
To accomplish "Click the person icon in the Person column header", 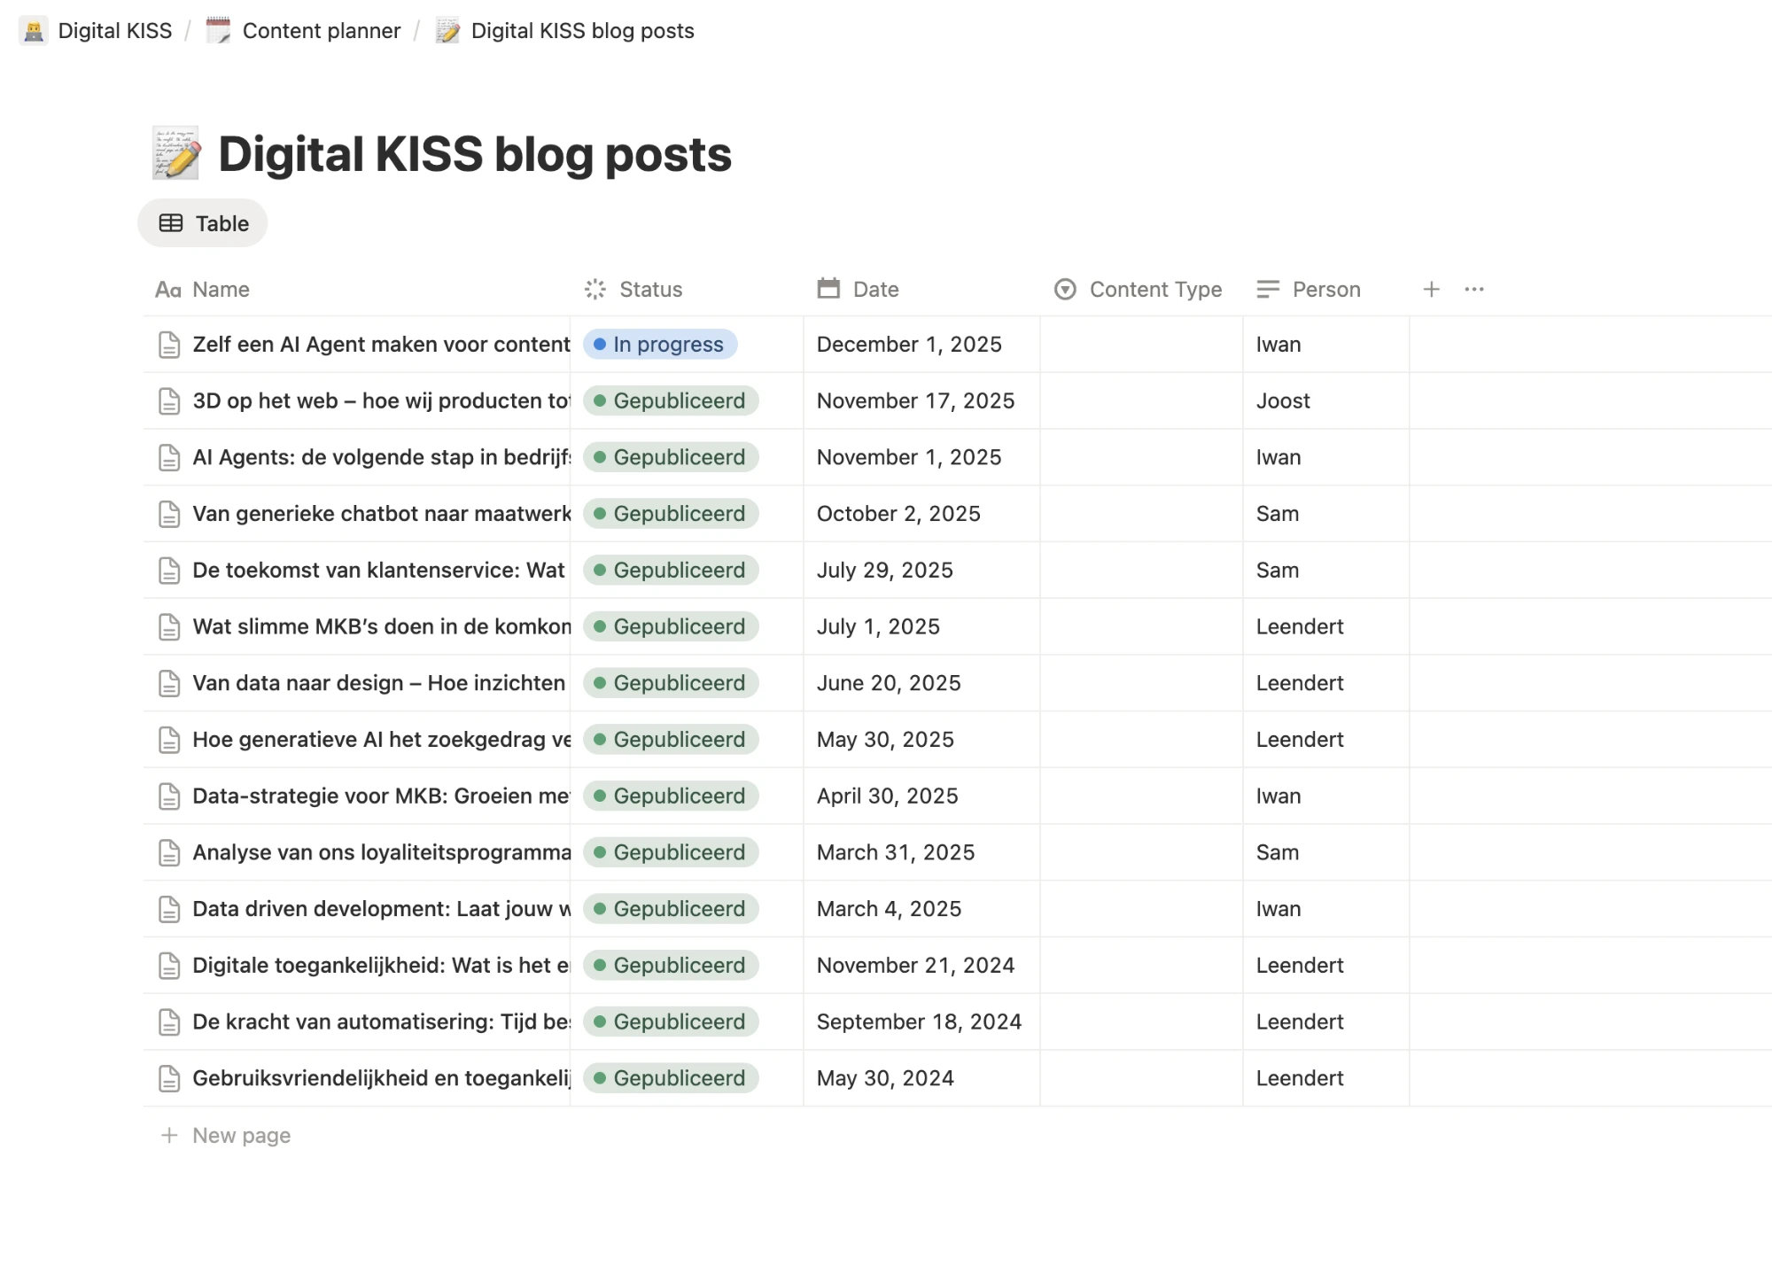I will coord(1267,289).
